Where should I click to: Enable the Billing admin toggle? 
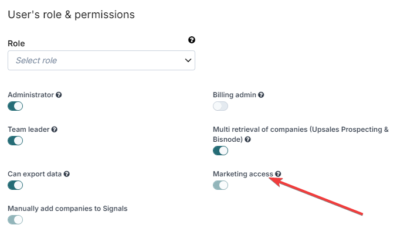pyautogui.click(x=220, y=106)
